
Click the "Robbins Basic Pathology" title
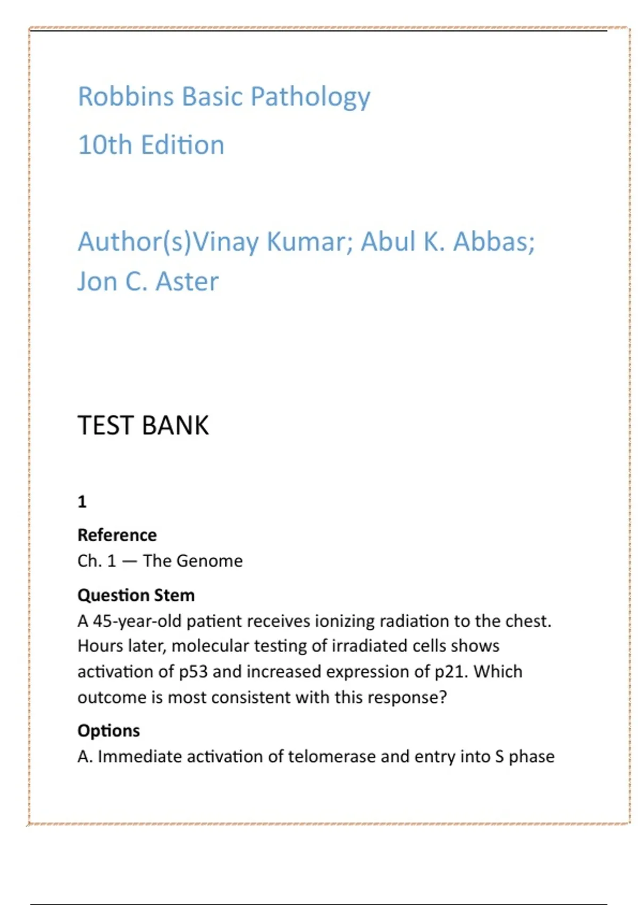(x=224, y=97)
